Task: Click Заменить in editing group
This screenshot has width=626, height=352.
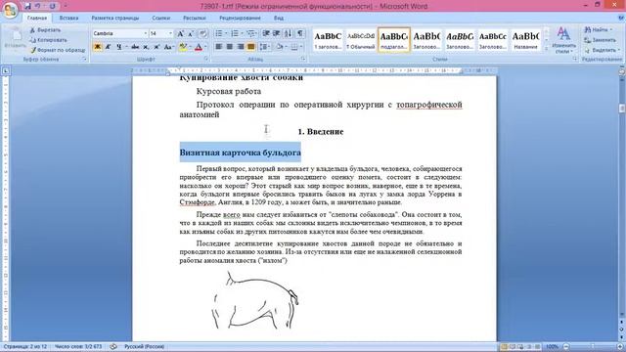Action: 600,40
